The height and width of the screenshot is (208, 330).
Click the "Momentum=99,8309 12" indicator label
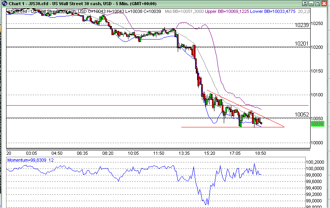click(x=31, y=160)
